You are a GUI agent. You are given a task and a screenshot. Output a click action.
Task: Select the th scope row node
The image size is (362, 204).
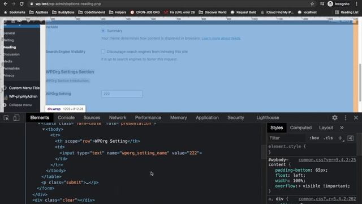point(97,141)
